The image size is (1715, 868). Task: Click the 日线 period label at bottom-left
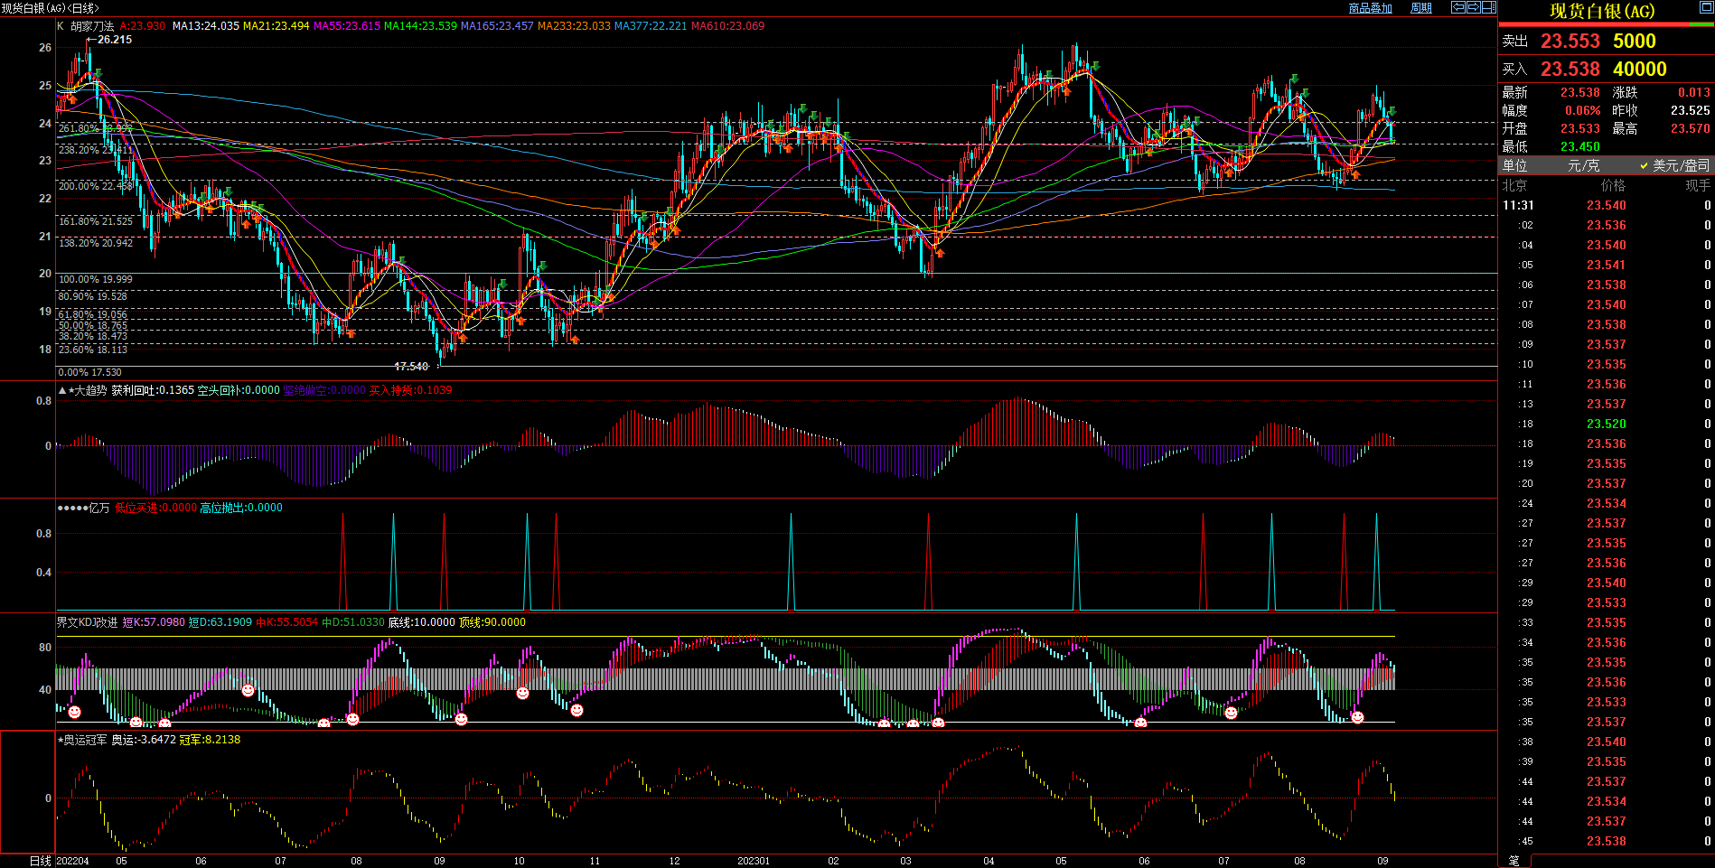pyautogui.click(x=41, y=861)
